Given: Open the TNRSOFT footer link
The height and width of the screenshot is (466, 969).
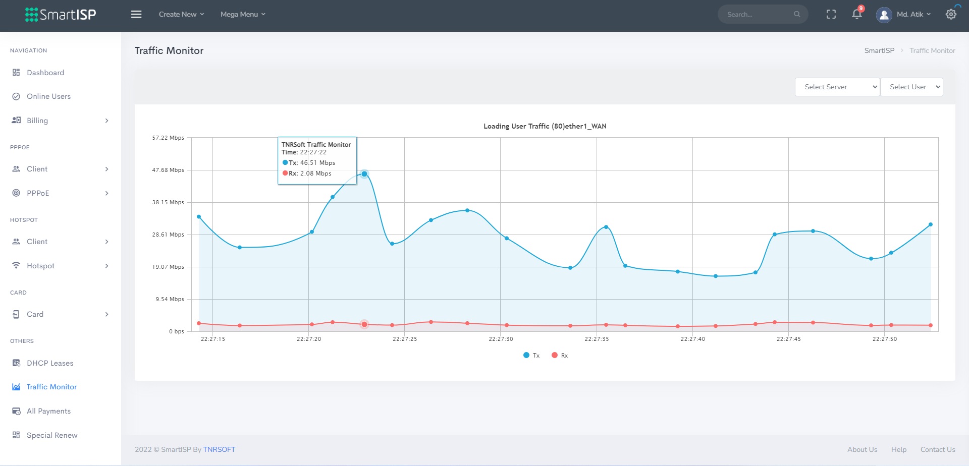Looking at the screenshot, I should click(x=219, y=449).
